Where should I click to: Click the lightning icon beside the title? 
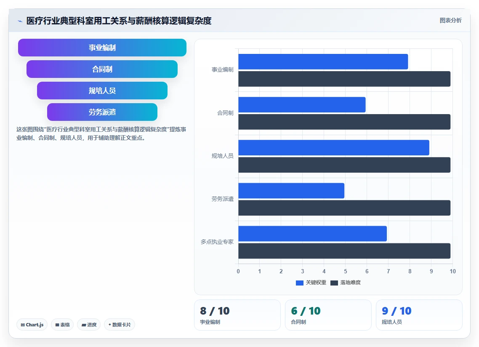20,21
